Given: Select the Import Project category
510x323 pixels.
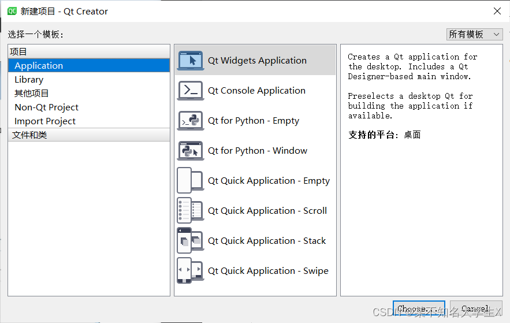Looking at the screenshot, I should tap(89, 121).
